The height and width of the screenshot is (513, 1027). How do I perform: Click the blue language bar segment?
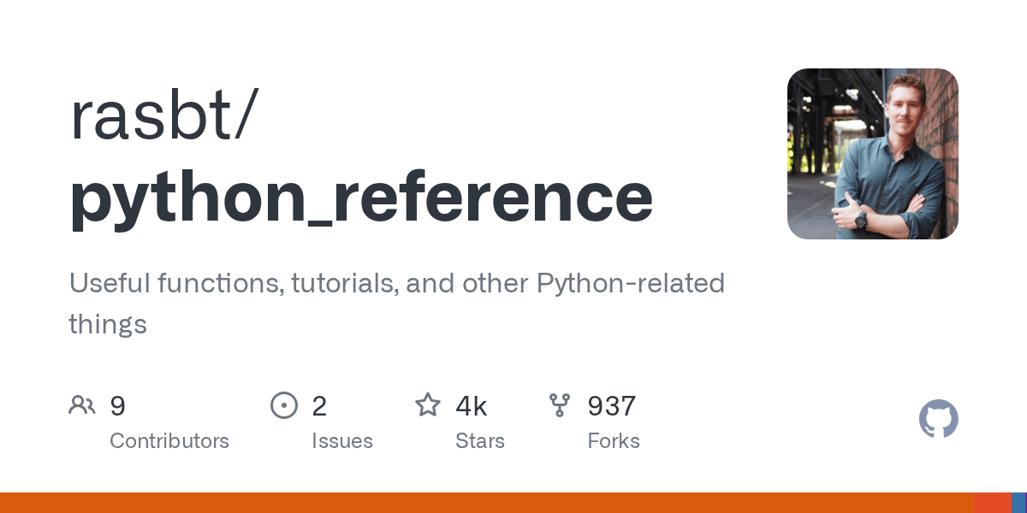[x=1018, y=503]
